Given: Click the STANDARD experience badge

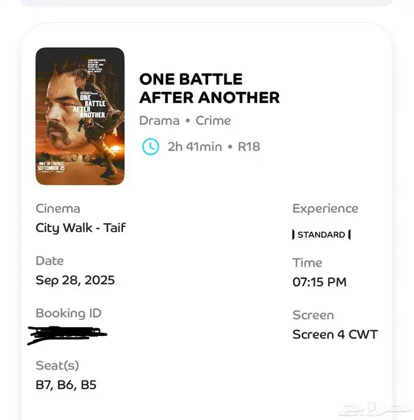Looking at the screenshot, I should [x=321, y=235].
